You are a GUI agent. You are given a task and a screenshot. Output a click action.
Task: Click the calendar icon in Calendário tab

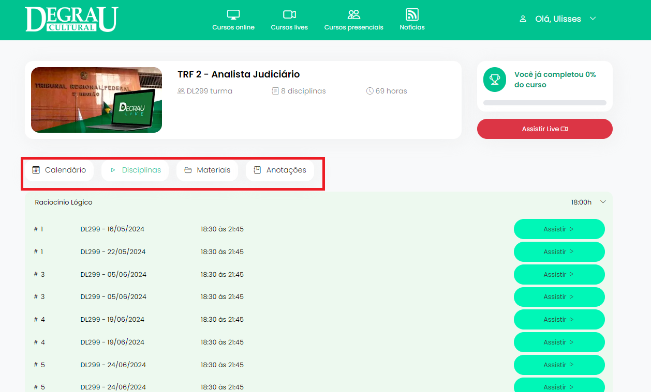point(36,170)
